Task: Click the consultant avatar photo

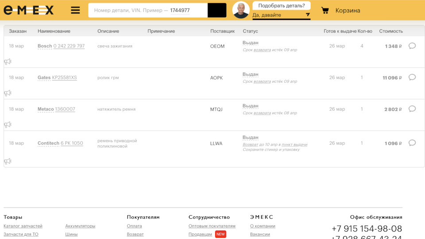Action: (x=241, y=10)
